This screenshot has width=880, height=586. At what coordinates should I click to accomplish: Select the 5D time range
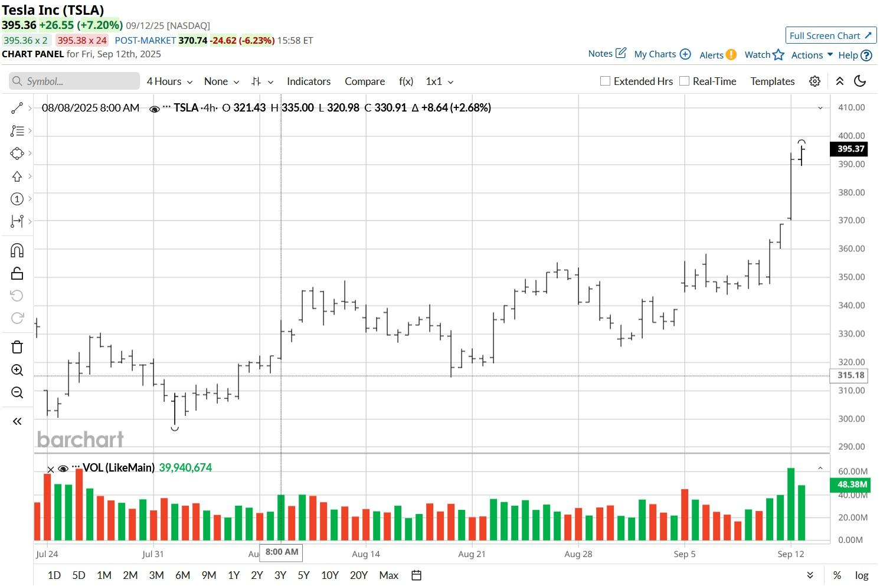point(78,575)
